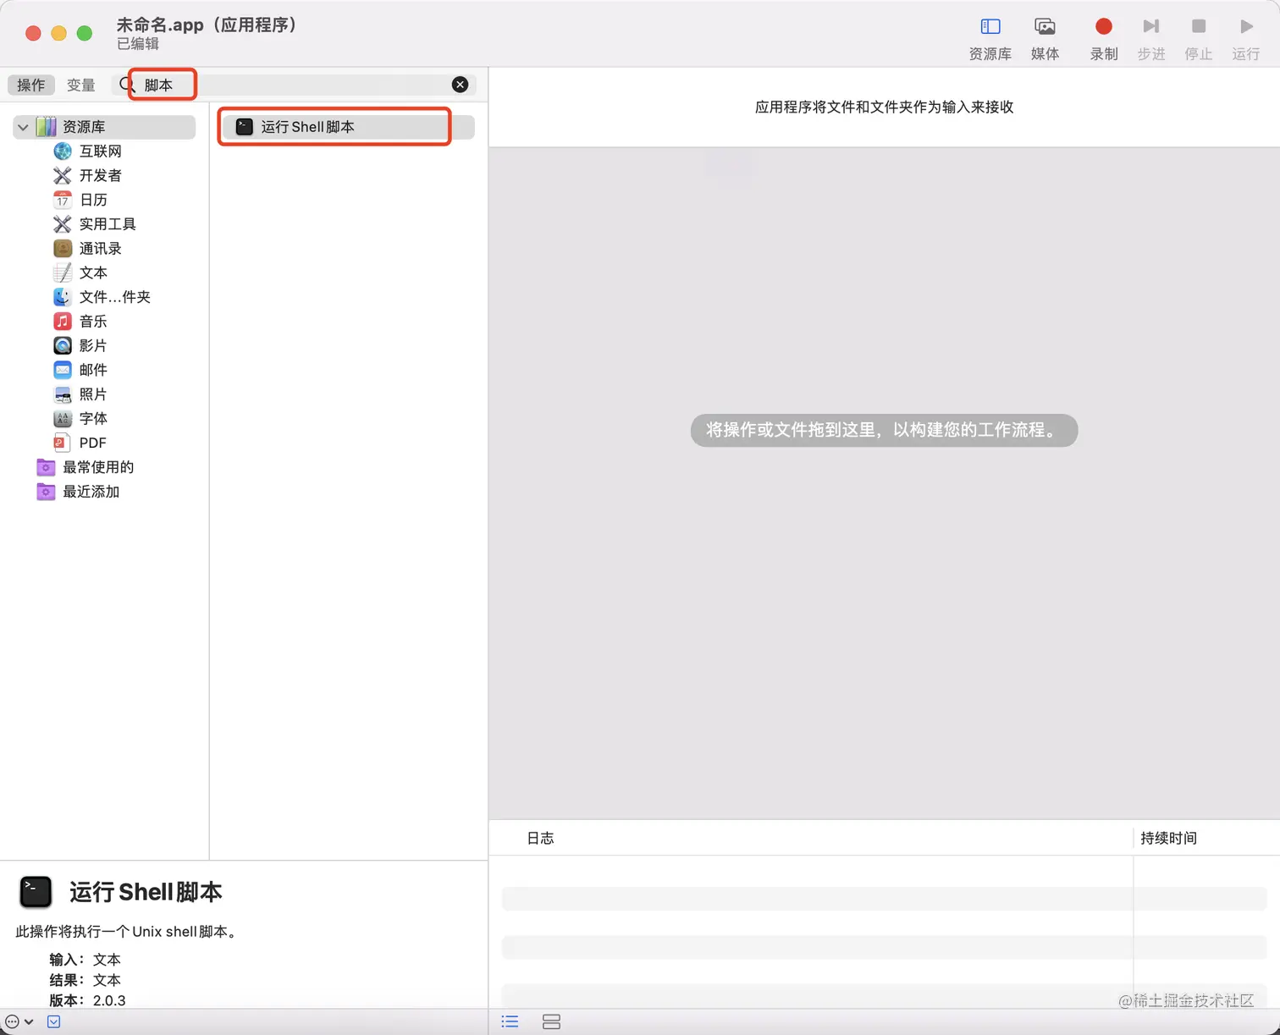Select the 邮件 mail category
The height and width of the screenshot is (1035, 1280).
click(93, 370)
